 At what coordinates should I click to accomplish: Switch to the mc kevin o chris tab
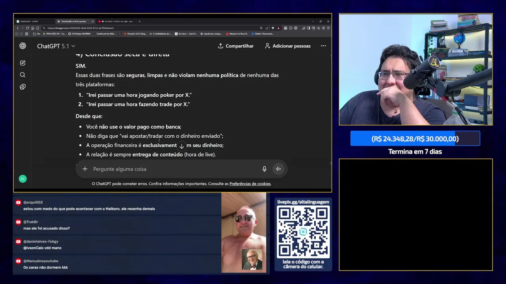coord(116,21)
